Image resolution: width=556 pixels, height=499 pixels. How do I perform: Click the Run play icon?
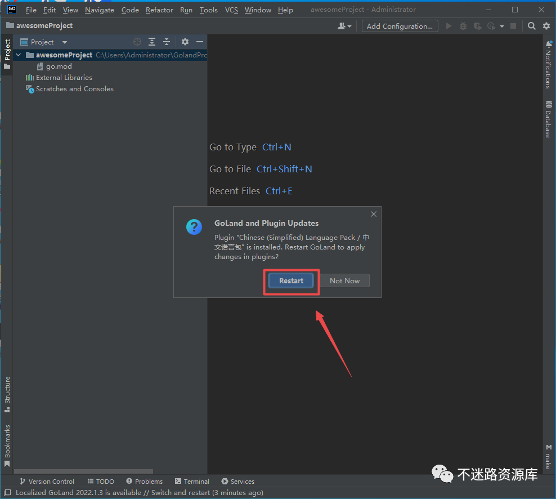[x=449, y=26]
